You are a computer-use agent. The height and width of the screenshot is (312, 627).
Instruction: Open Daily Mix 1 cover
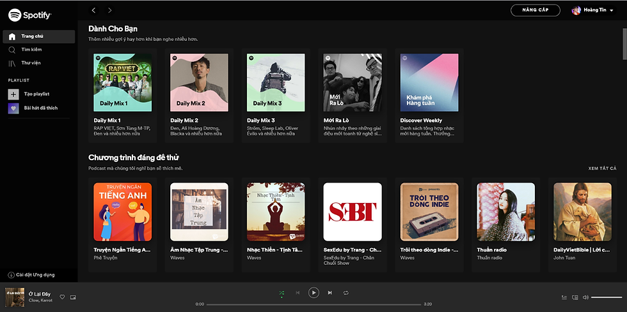click(x=122, y=82)
